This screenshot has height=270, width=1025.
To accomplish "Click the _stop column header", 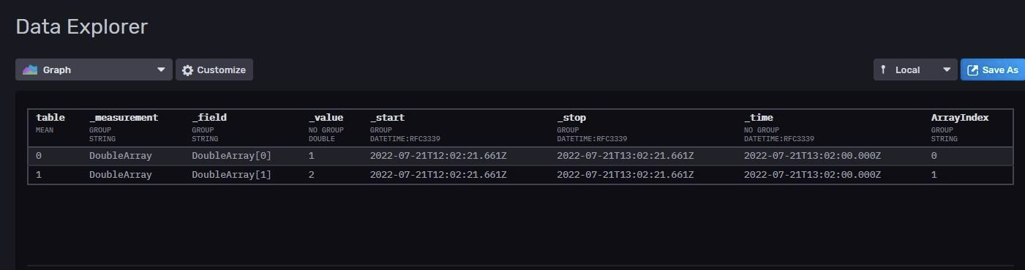I will [571, 118].
